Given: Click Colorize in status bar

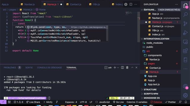Looking at the screenshot, I should pyautogui.click(x=156, y=102).
